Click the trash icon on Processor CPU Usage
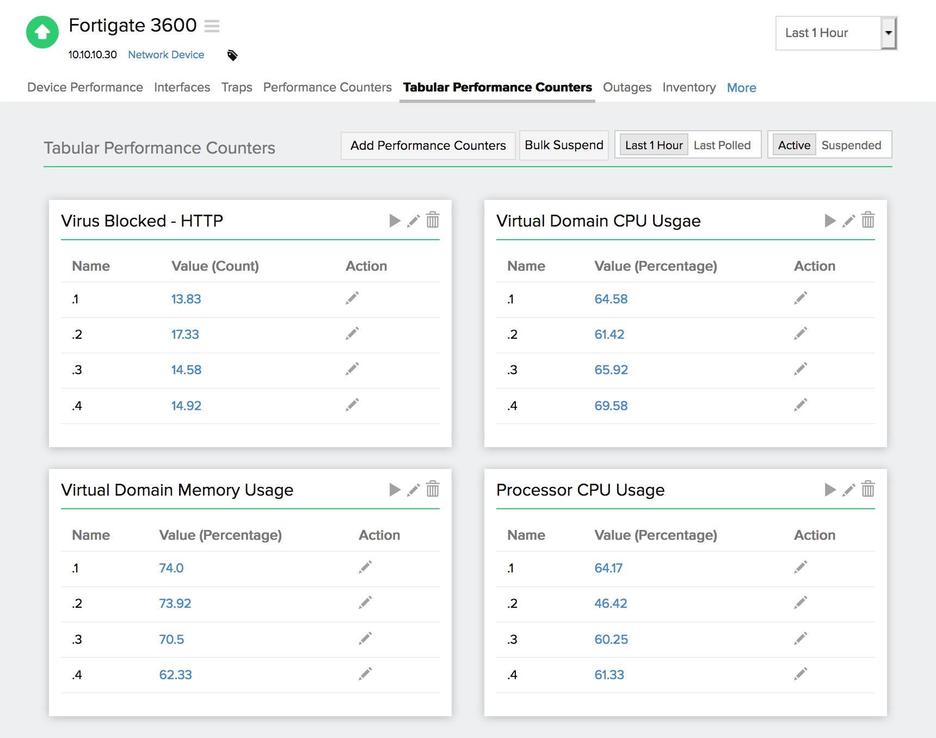Image resolution: width=936 pixels, height=738 pixels. (868, 489)
